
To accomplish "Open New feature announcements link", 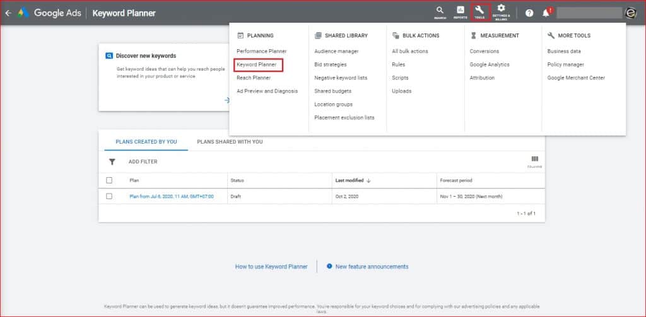I will coord(372,267).
